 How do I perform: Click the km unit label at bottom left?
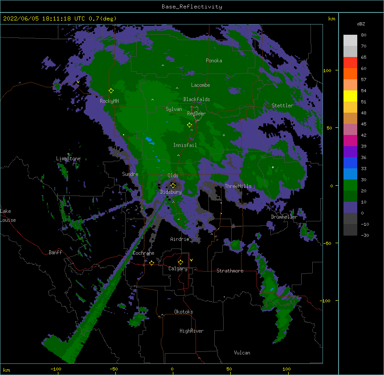7,370
